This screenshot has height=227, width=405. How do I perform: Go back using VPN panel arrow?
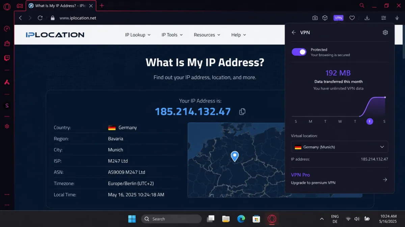(294, 33)
